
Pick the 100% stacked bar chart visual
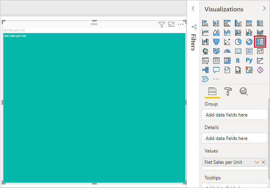249,23
